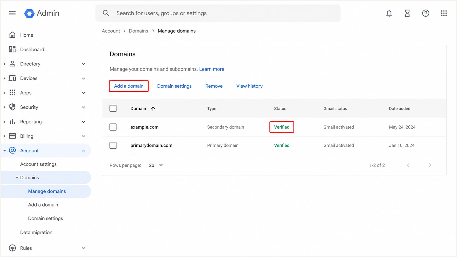Open Add a domain sidebar item
Image resolution: width=457 pixels, height=257 pixels.
[43, 205]
